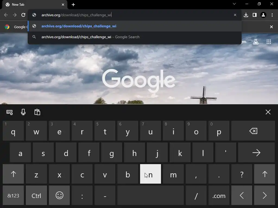Tap the apostrophe key
The width and height of the screenshot is (278, 208).
226,152
